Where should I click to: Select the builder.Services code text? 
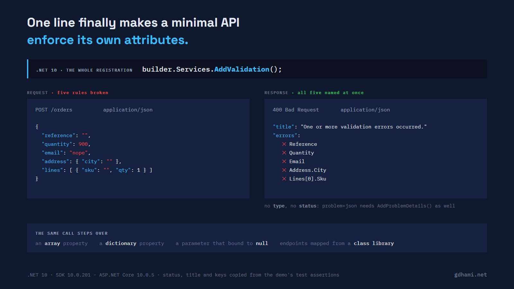pos(176,69)
